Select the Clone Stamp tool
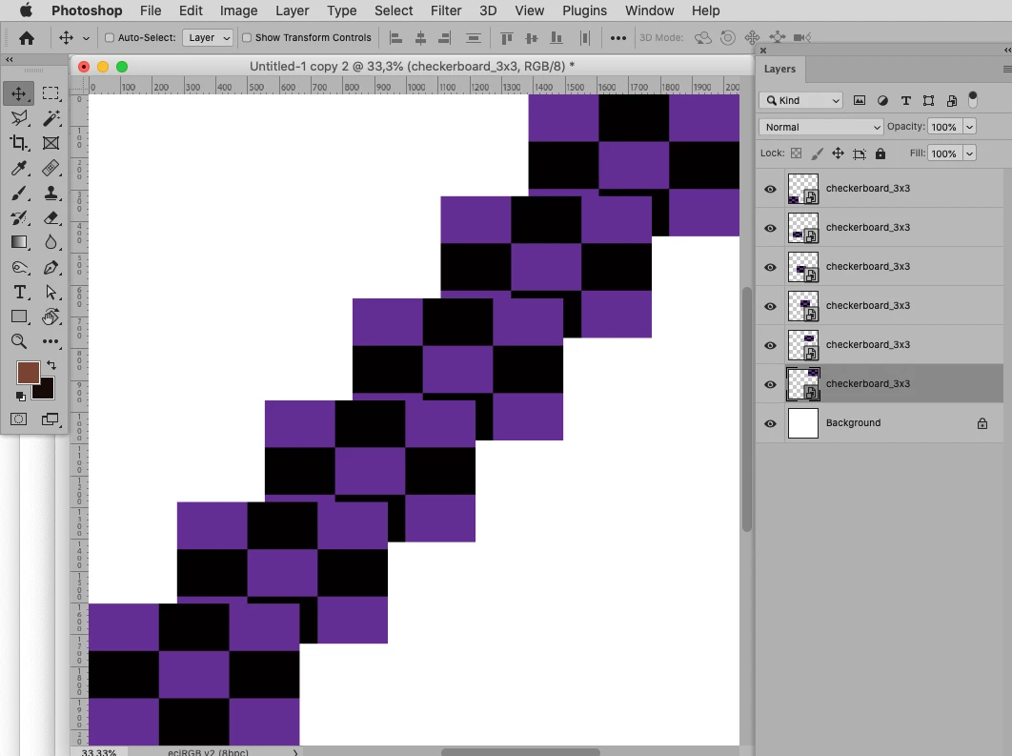Viewport: 1012px width, 756px height. 51,193
